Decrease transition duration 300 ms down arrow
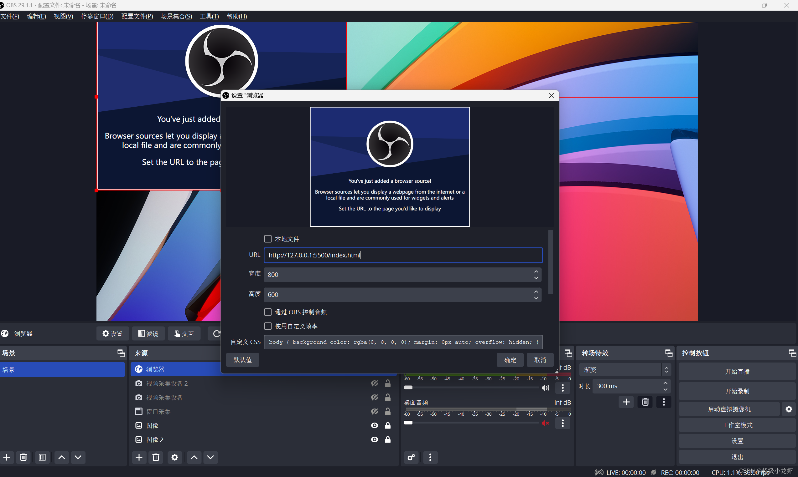This screenshot has height=477, width=798. tap(665, 389)
